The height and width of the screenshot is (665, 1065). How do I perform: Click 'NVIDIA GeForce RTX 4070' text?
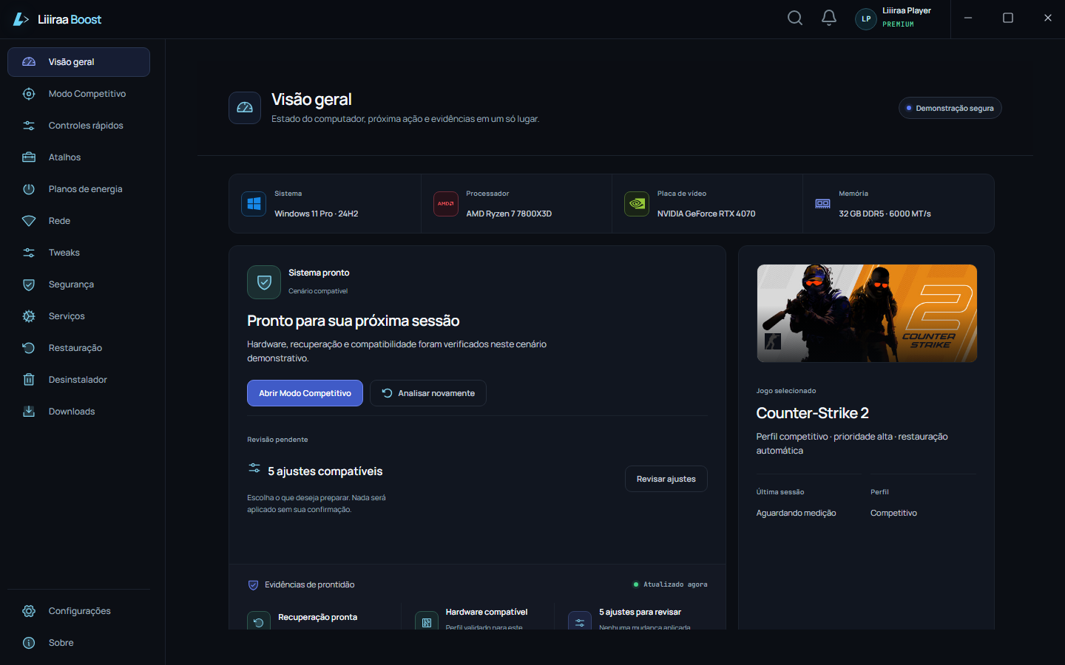point(706,214)
